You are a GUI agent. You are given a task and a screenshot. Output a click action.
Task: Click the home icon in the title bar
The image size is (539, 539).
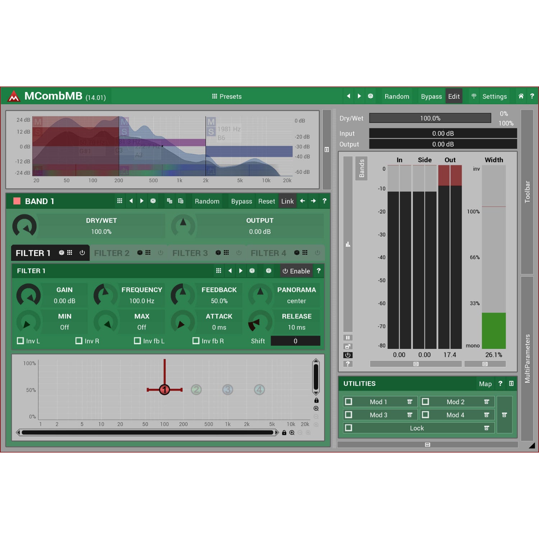pos(521,96)
